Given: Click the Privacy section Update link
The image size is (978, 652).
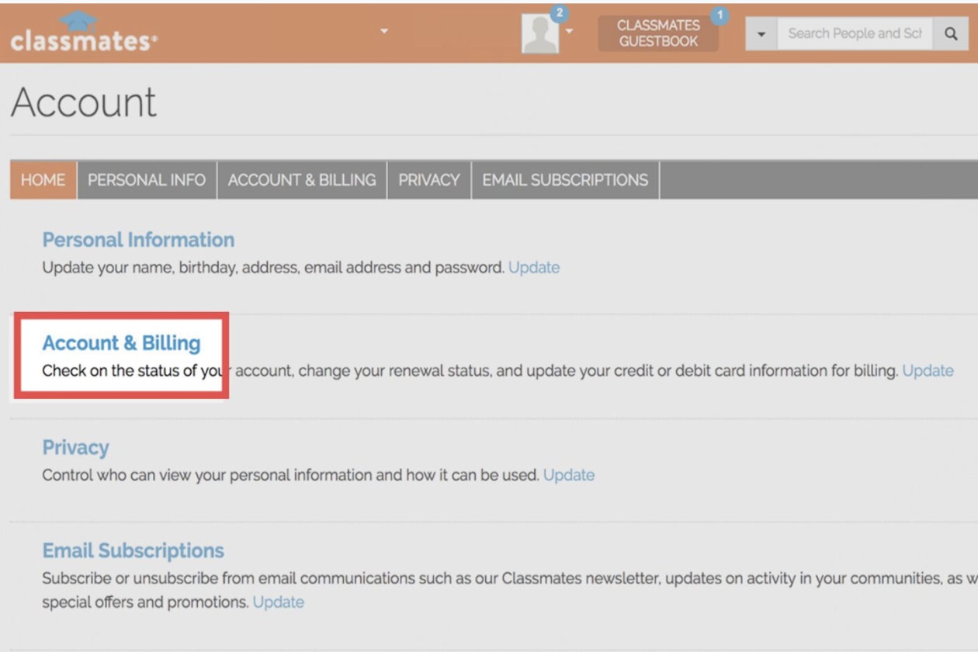Looking at the screenshot, I should pos(570,475).
